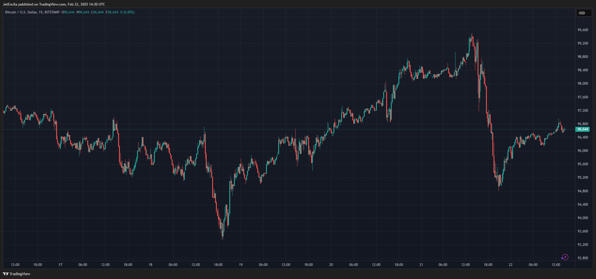
Task: Click the 99,600 price axis label
Action: [x=583, y=30]
